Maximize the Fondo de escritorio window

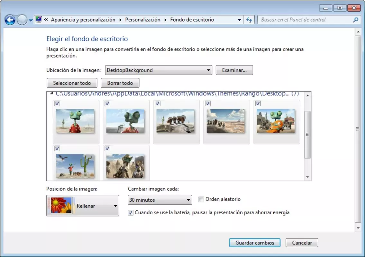click(340, 8)
